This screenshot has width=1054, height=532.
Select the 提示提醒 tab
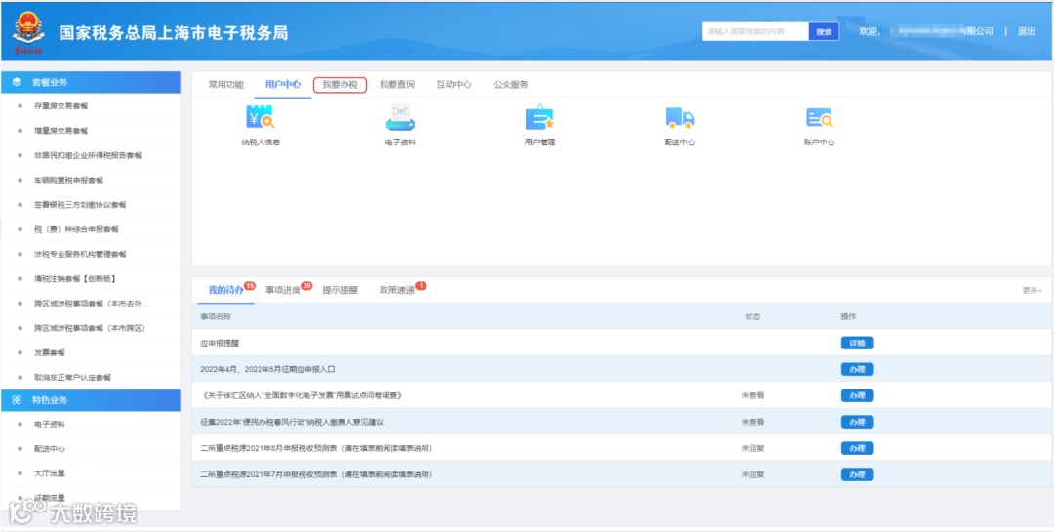tap(341, 290)
